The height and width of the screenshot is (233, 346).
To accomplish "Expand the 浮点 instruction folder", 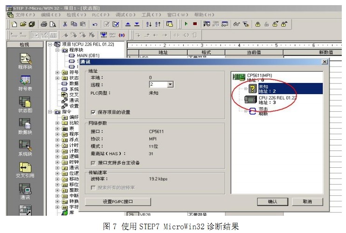I will [57, 140].
